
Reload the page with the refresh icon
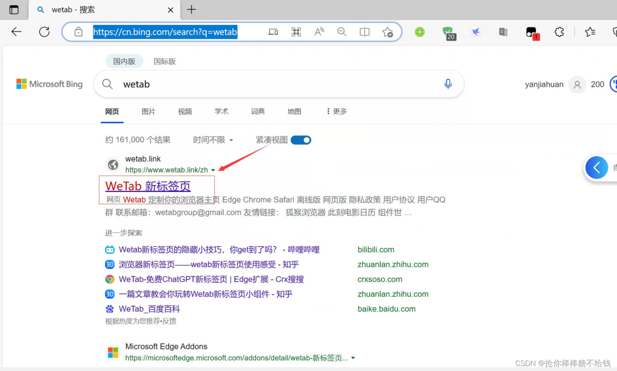(x=44, y=32)
